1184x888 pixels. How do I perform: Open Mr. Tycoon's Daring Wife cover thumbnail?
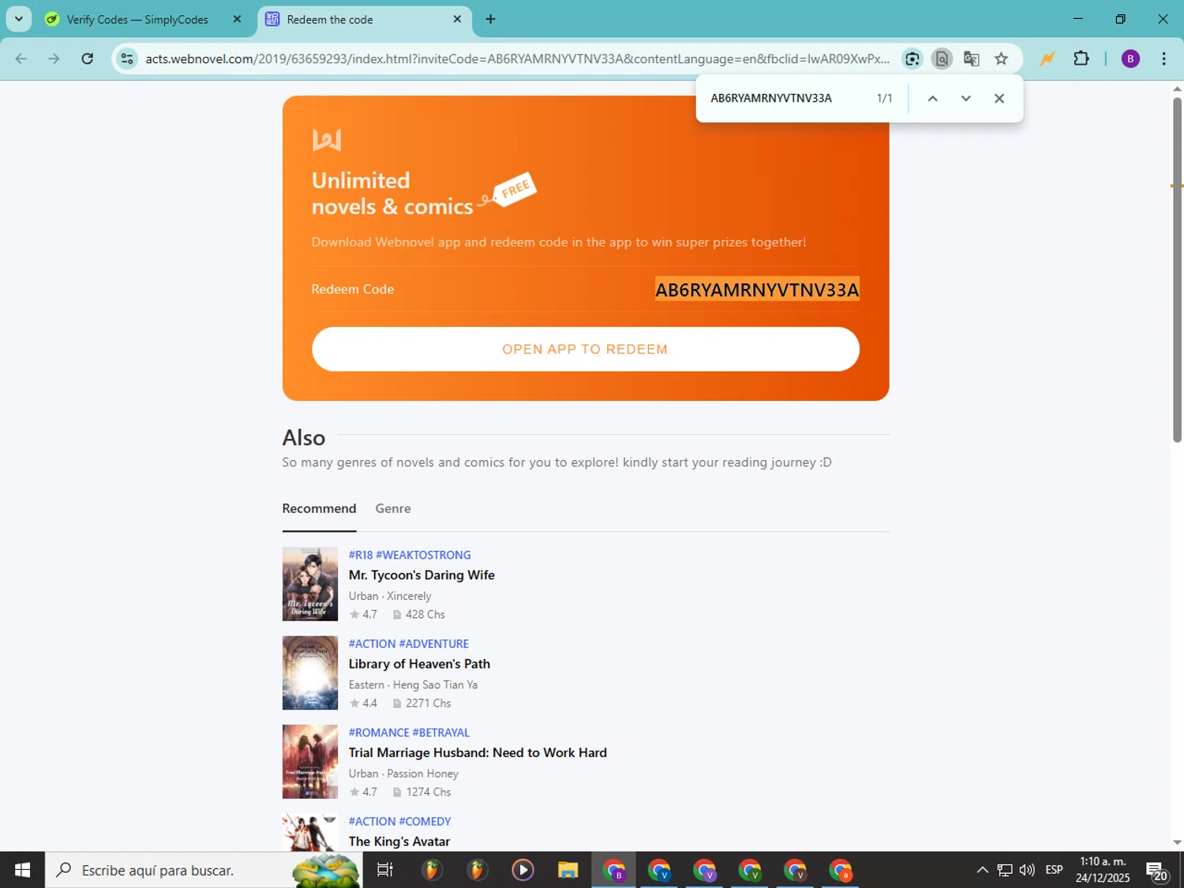(x=310, y=584)
